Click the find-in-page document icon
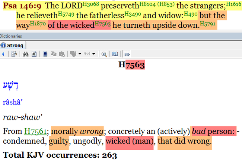The width and height of the screenshot is (242, 161). (34, 54)
